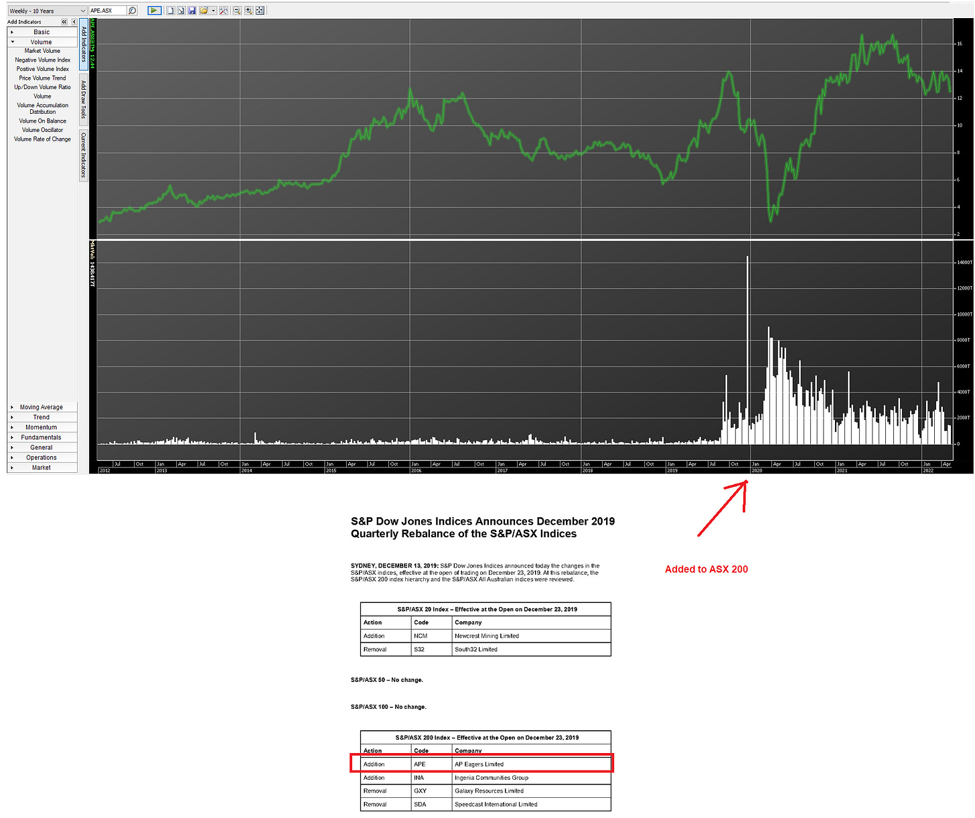The height and width of the screenshot is (818, 975).
Task: Click the APE.ASX symbol input field
Action: click(108, 11)
